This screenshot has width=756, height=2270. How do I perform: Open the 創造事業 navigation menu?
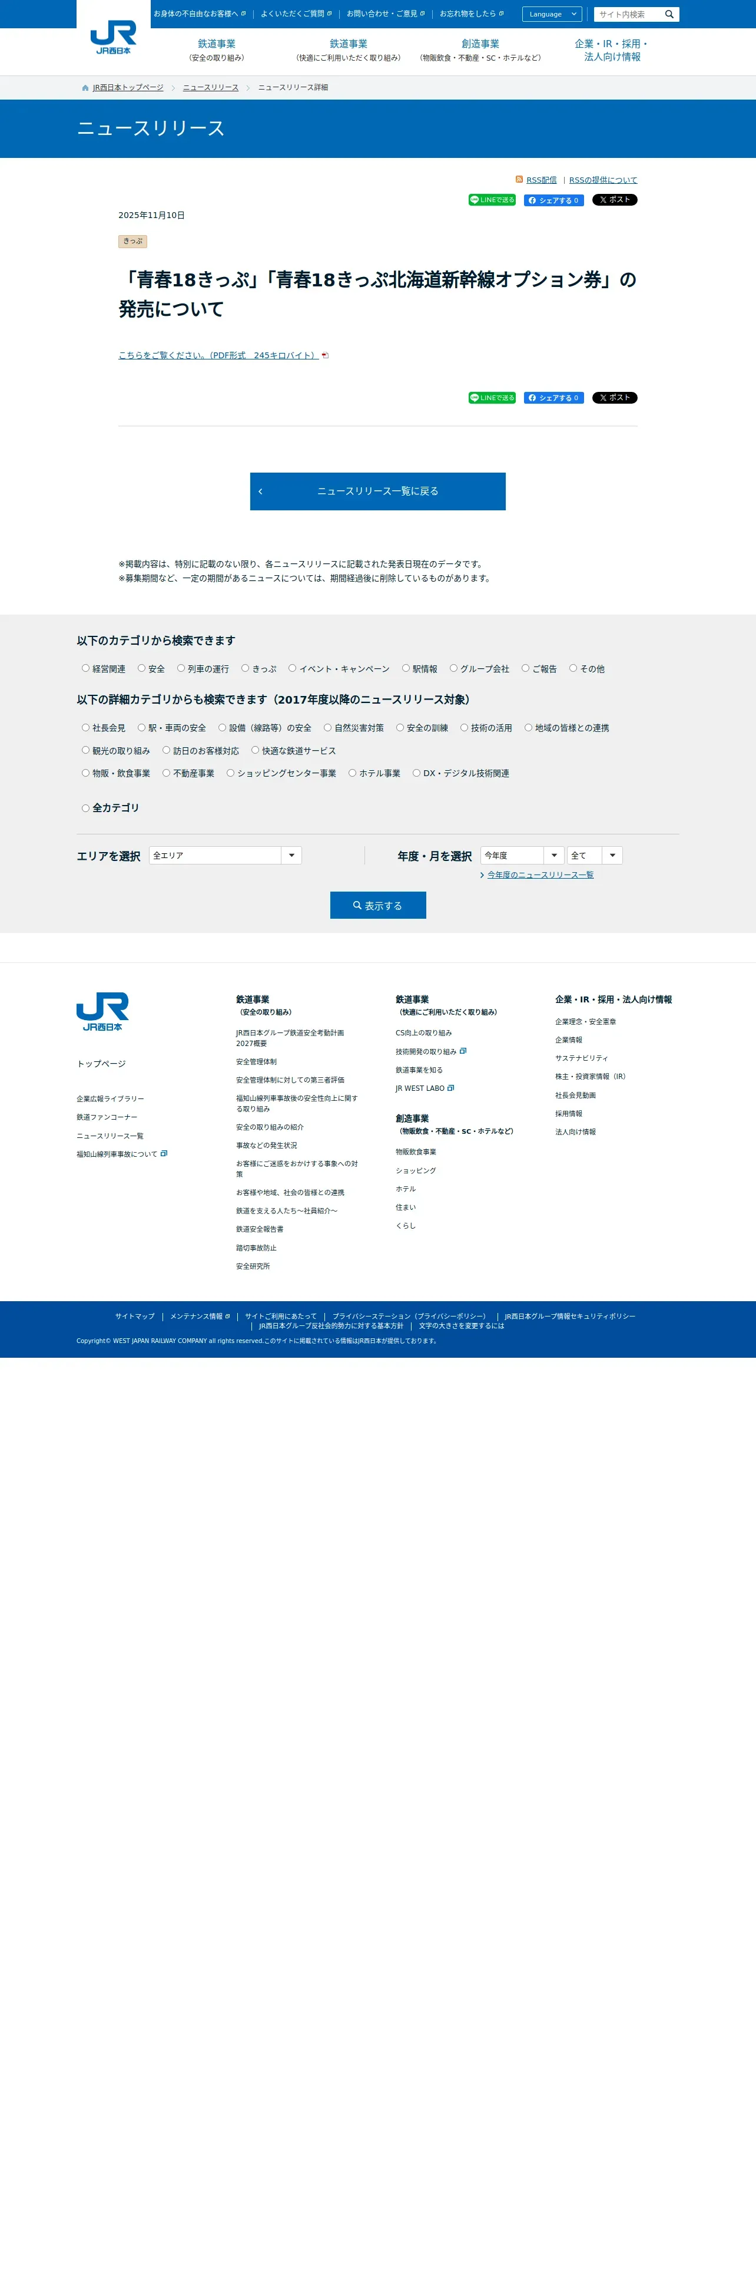(x=480, y=50)
